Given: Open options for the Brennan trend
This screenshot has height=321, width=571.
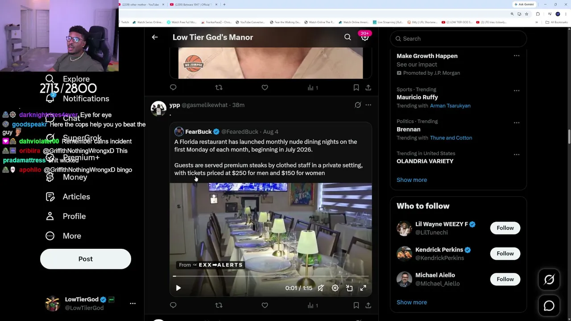Looking at the screenshot, I should [516, 123].
